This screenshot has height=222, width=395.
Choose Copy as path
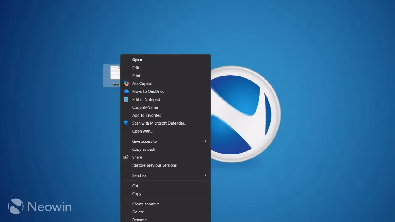(x=165, y=150)
